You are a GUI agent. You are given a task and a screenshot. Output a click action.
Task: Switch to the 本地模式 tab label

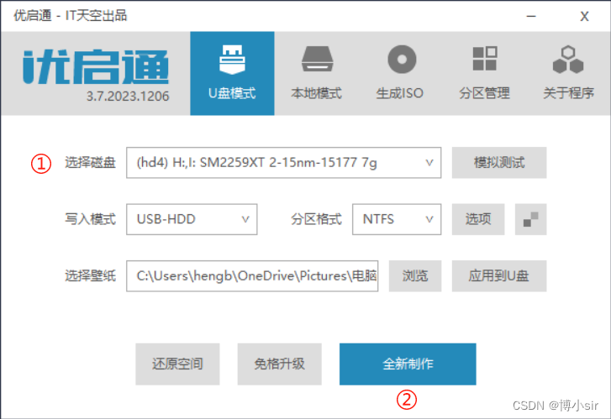pos(316,93)
